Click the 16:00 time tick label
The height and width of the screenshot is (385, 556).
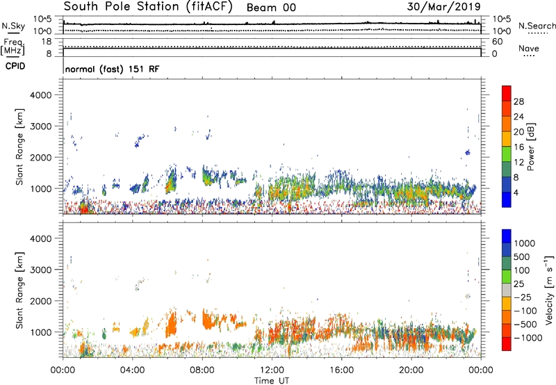point(341,370)
